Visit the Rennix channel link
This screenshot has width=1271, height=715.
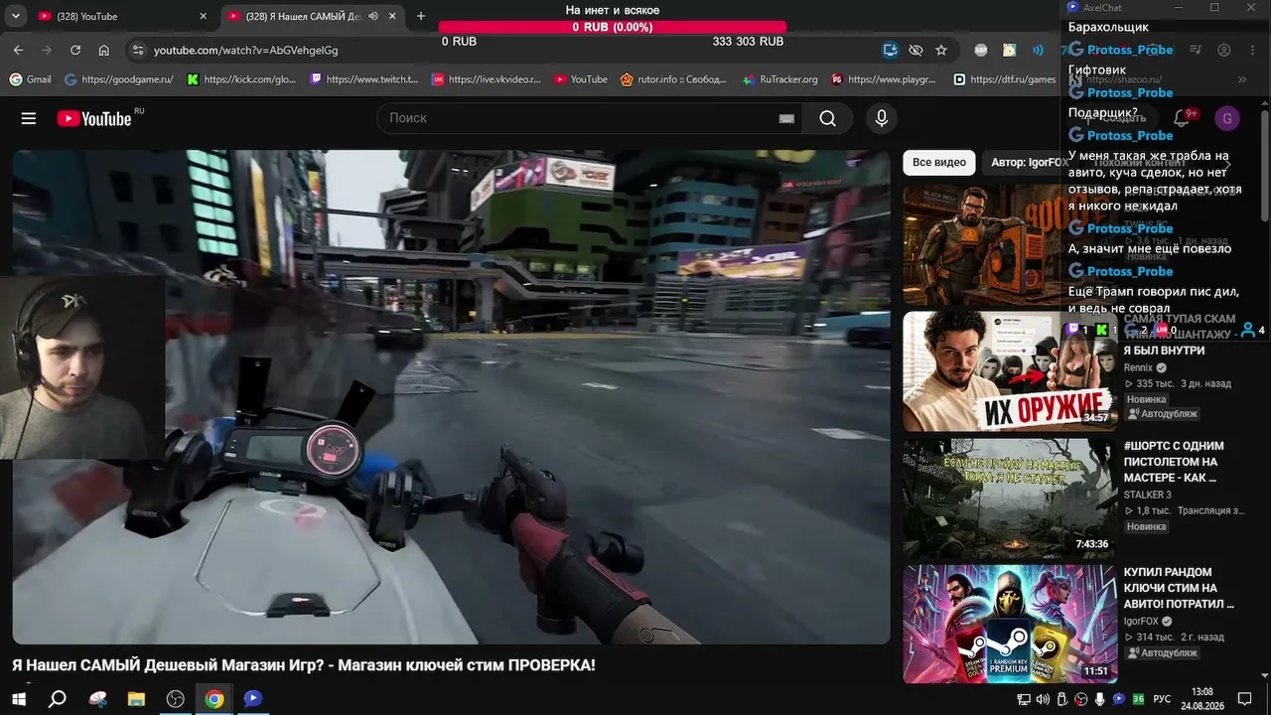click(1138, 367)
